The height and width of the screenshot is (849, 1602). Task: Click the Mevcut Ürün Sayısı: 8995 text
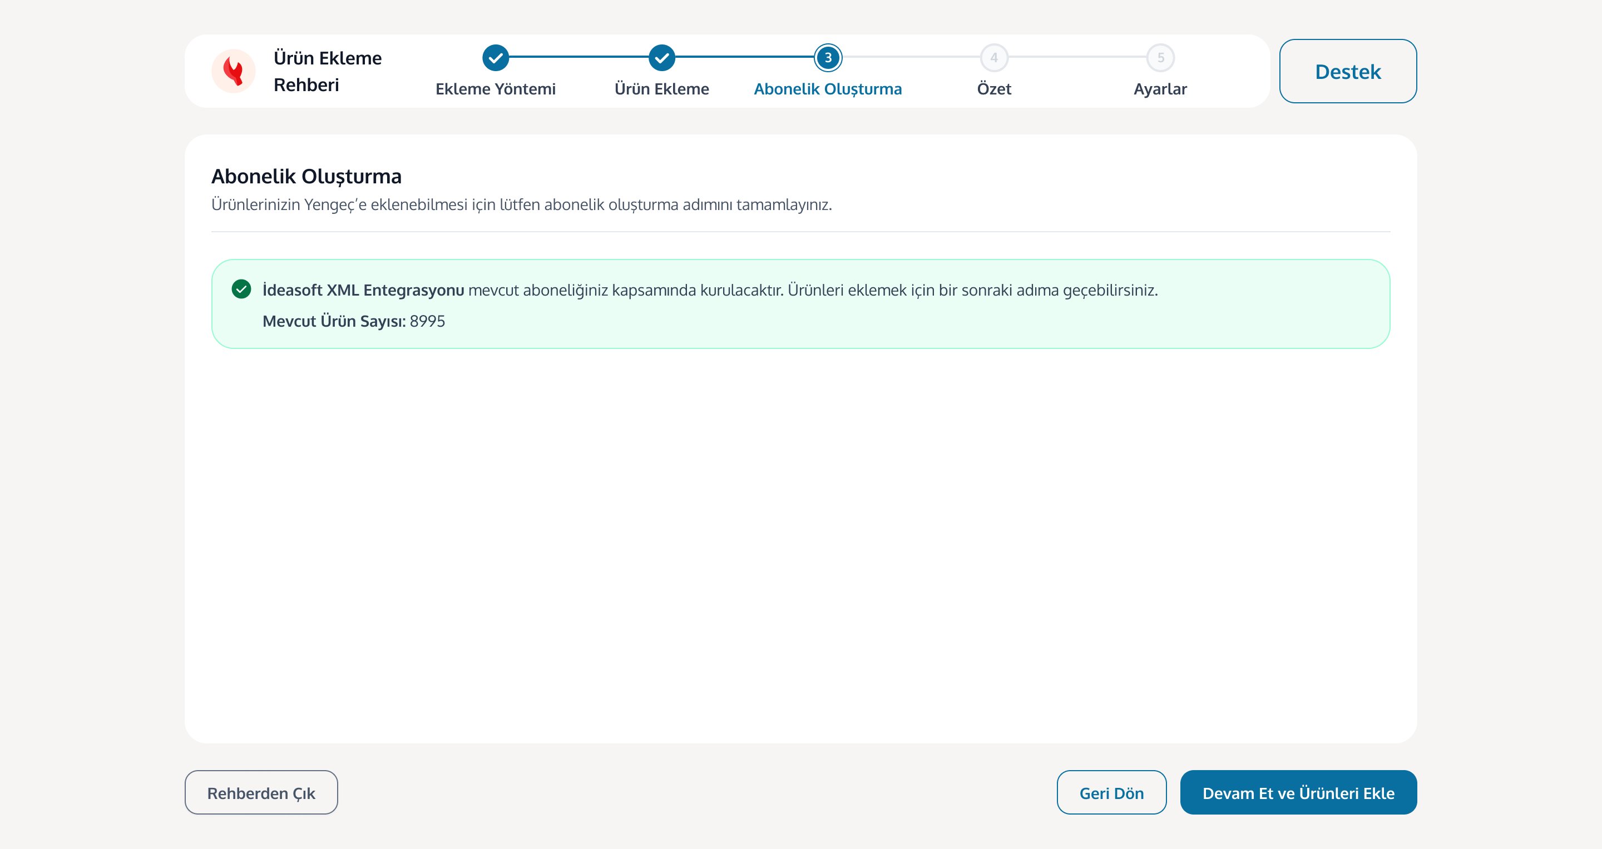click(x=354, y=321)
